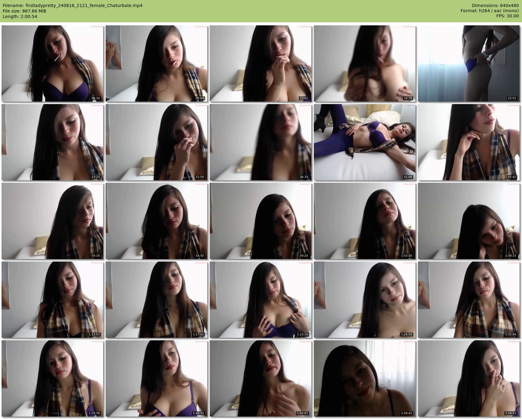Click the thumbnail timestamped 1:54:15
Screen dimensions: 522x419
(469, 378)
